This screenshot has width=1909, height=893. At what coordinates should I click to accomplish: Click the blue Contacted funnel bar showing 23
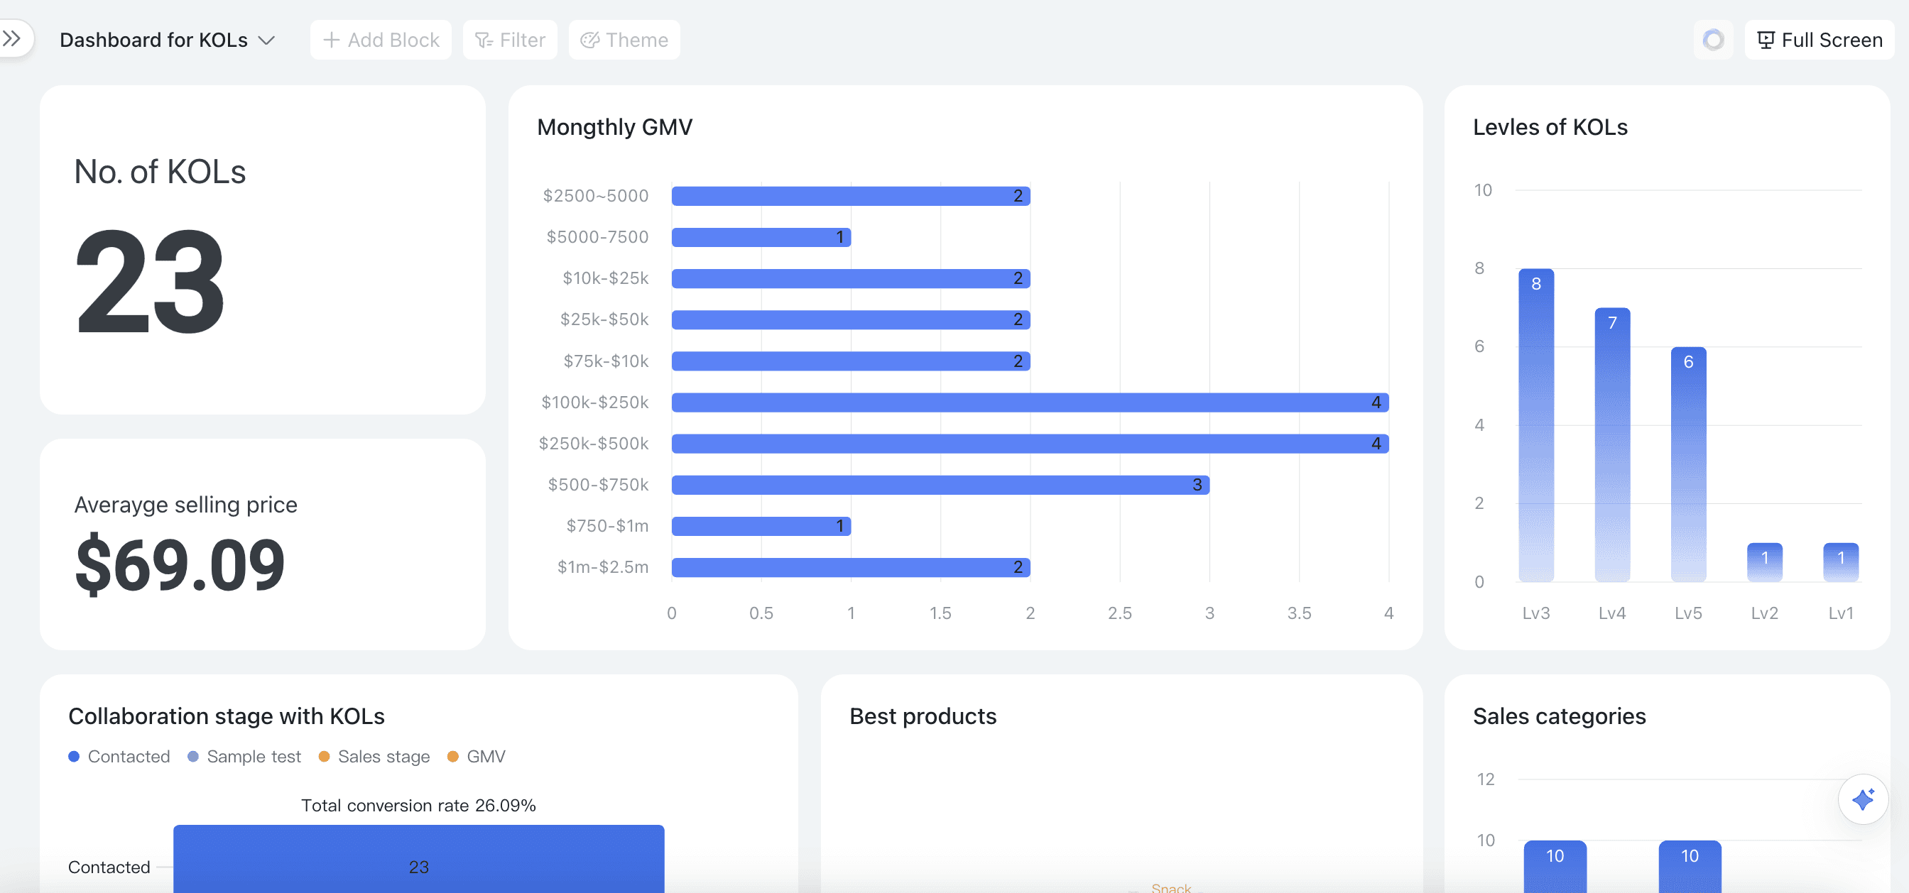click(419, 859)
